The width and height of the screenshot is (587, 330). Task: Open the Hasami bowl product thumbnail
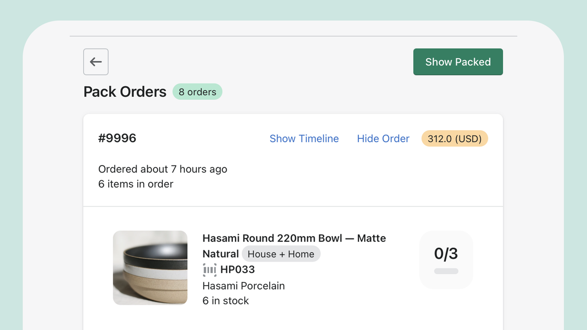[150, 268]
